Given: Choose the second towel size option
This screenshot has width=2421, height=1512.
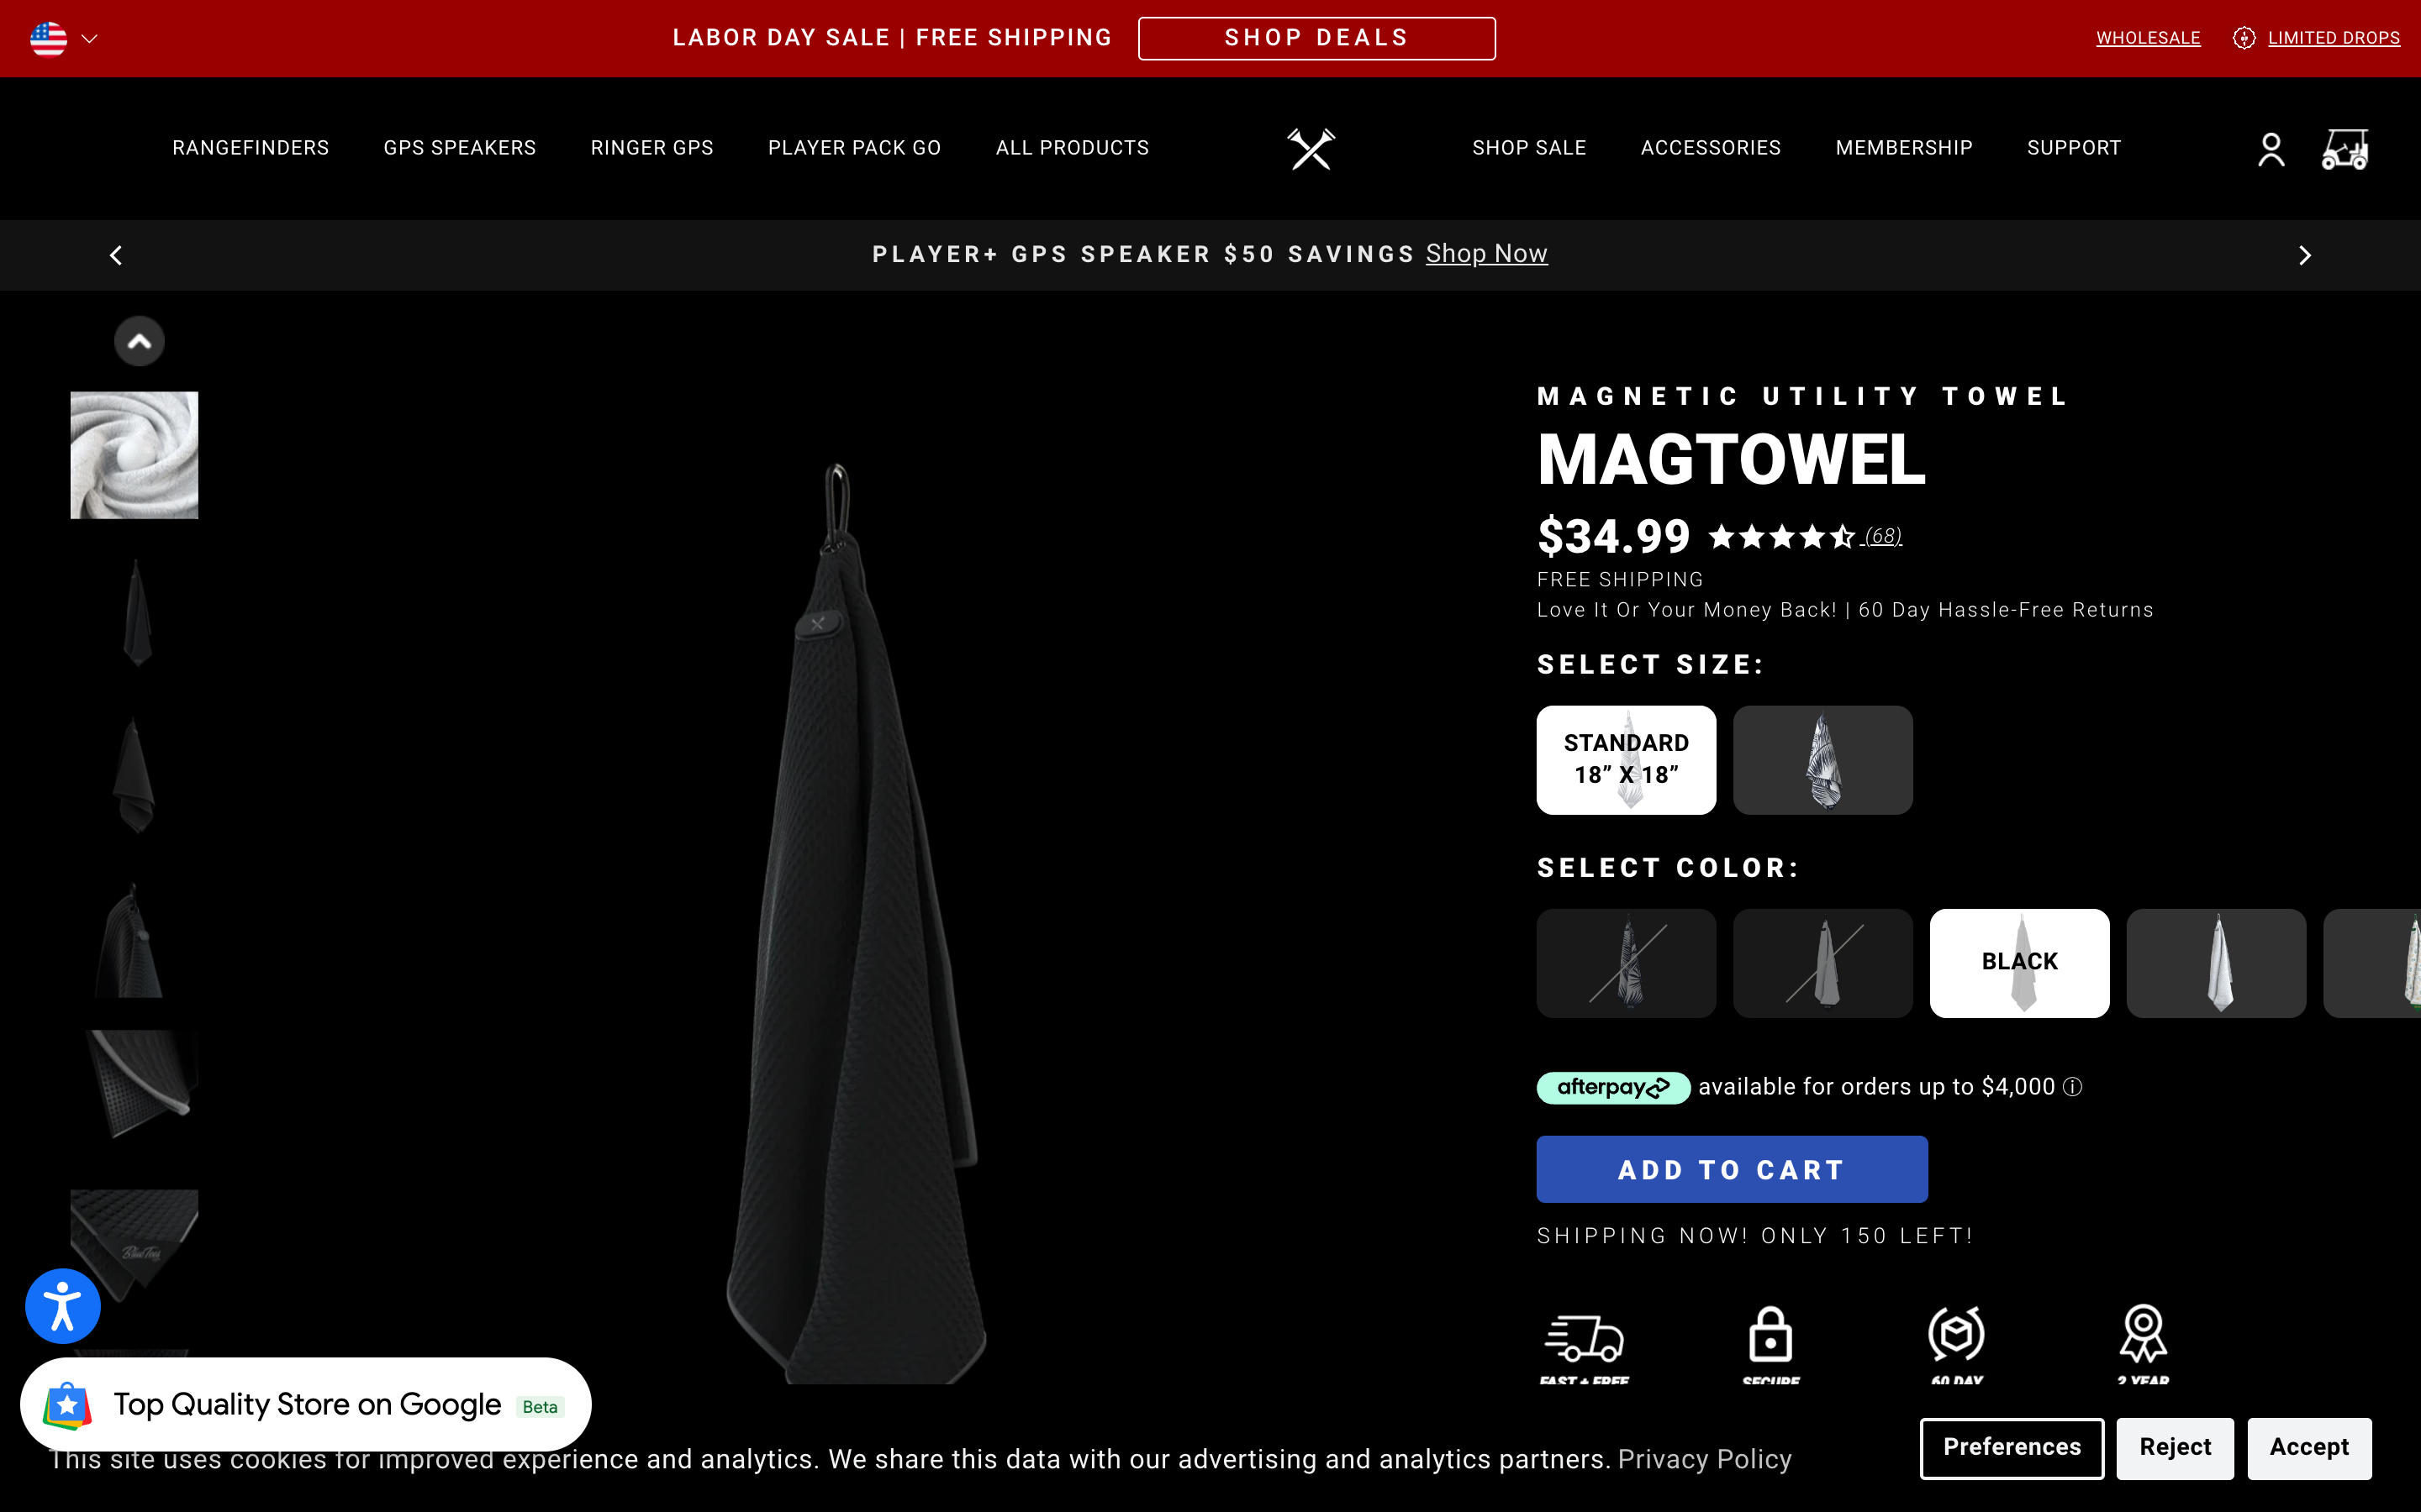Looking at the screenshot, I should coord(1822,760).
